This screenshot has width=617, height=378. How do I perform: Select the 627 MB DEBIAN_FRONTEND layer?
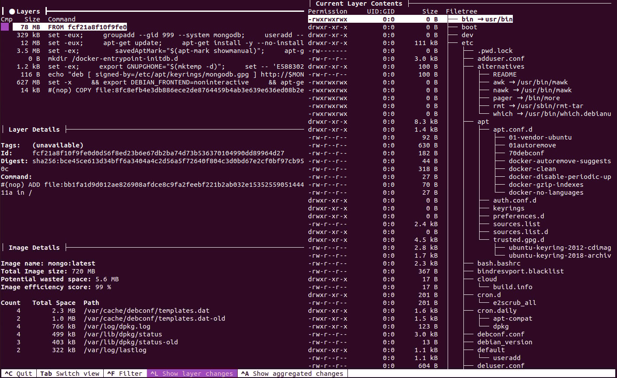click(x=160, y=82)
